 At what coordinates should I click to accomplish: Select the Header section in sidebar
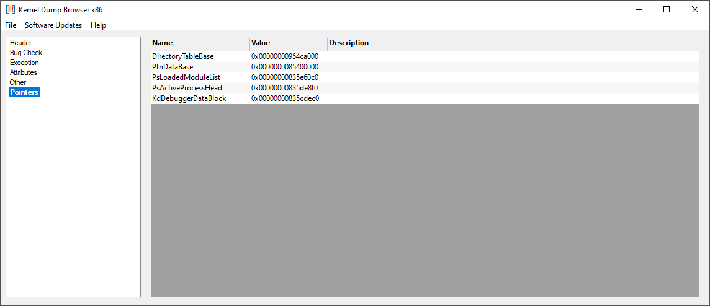click(21, 43)
